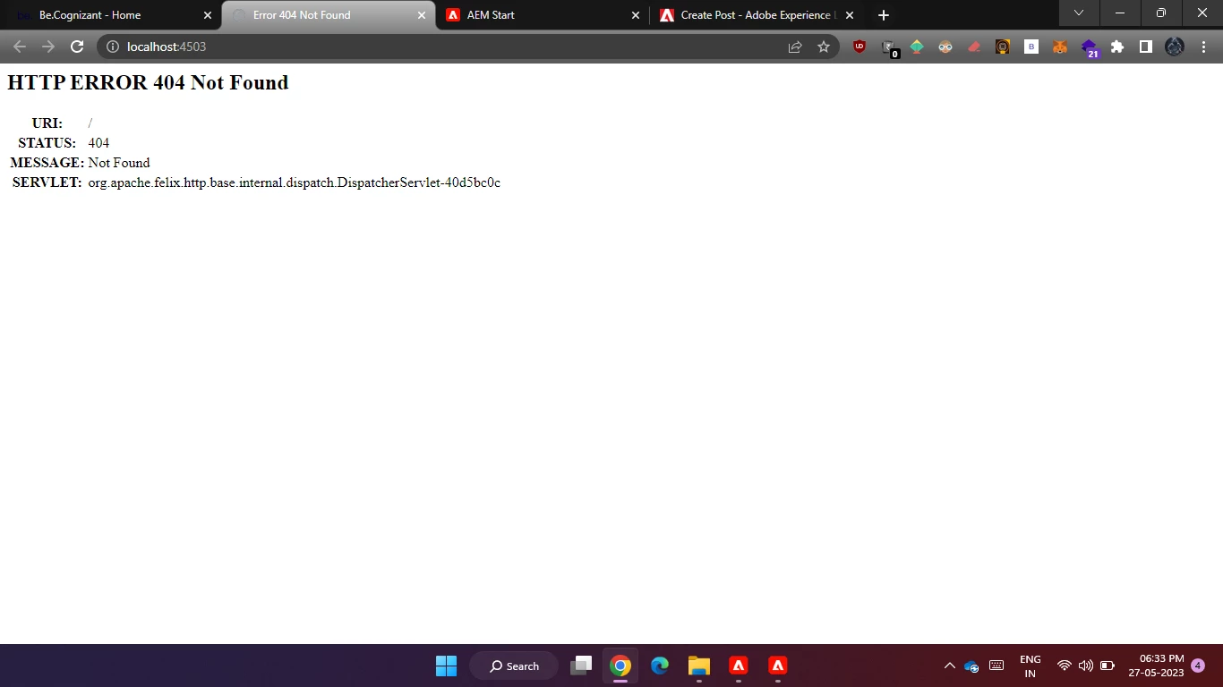This screenshot has width=1223, height=687.
Task: Select the STATUS: label
Action: (x=47, y=143)
